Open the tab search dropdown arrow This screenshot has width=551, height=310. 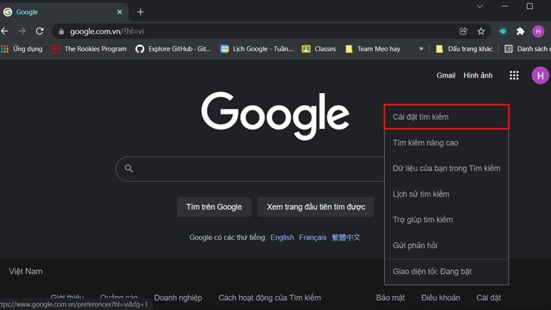tap(480, 6)
